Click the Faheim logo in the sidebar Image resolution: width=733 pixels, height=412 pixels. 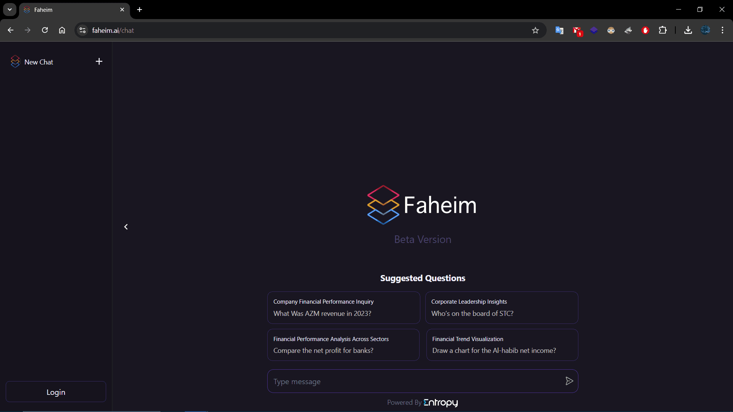pyautogui.click(x=15, y=61)
